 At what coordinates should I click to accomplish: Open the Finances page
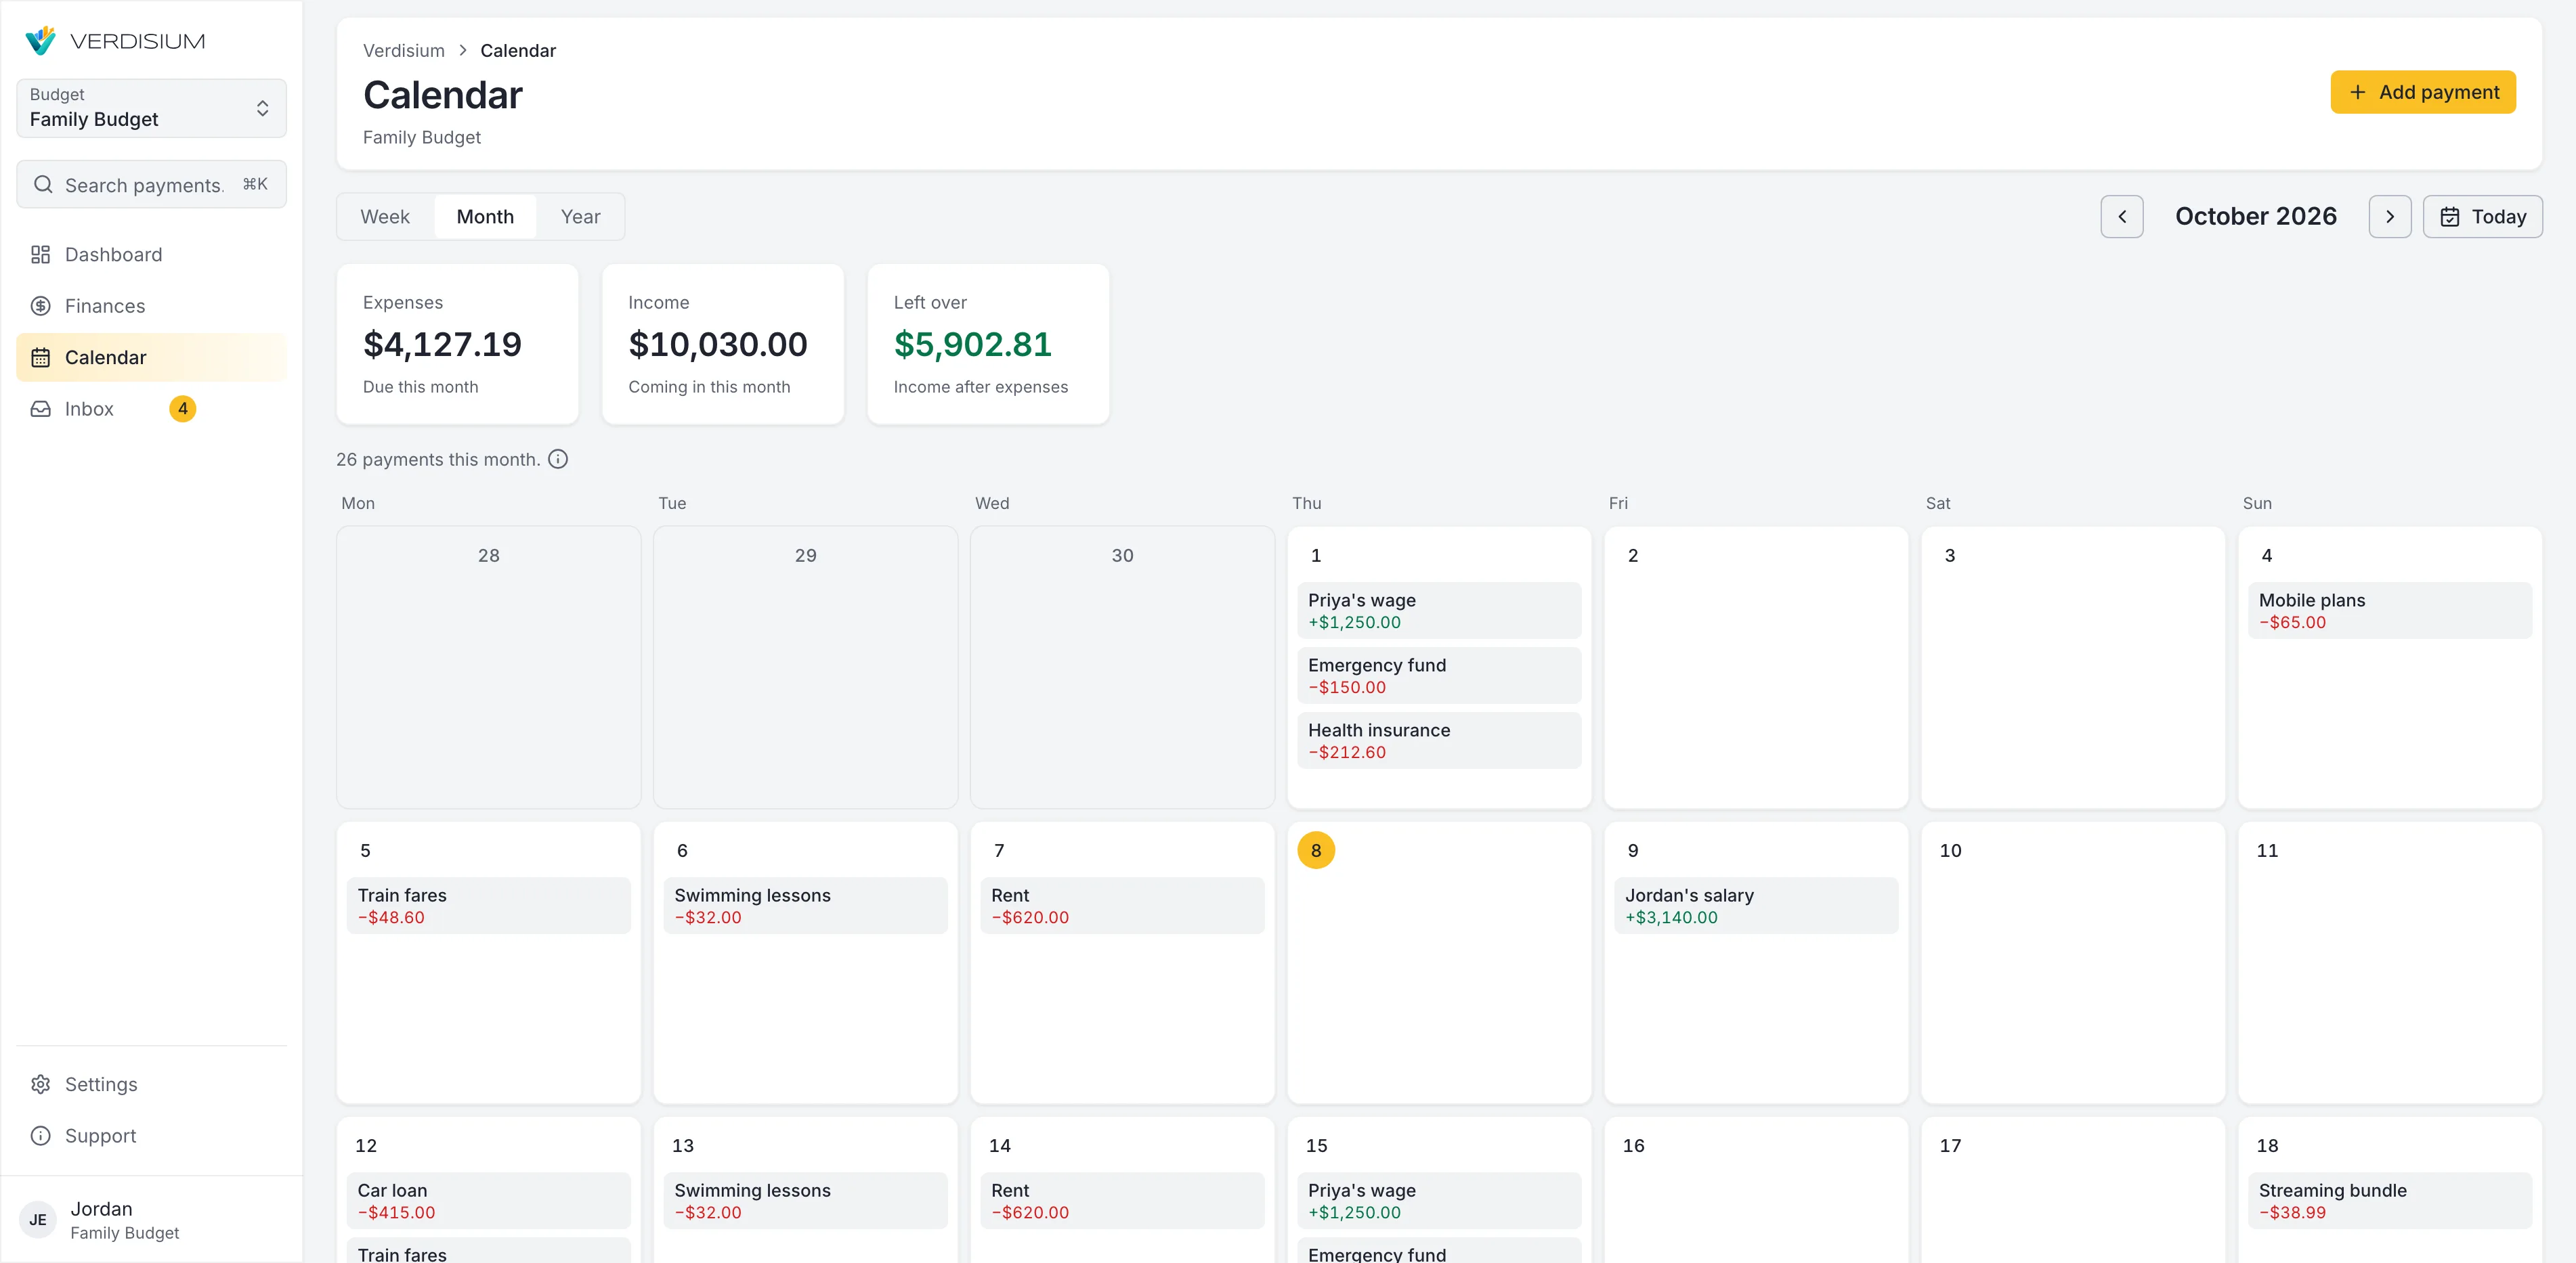151,306
